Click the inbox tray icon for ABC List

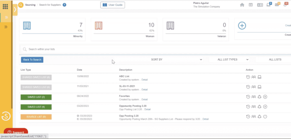pyautogui.click(x=260, y=77)
